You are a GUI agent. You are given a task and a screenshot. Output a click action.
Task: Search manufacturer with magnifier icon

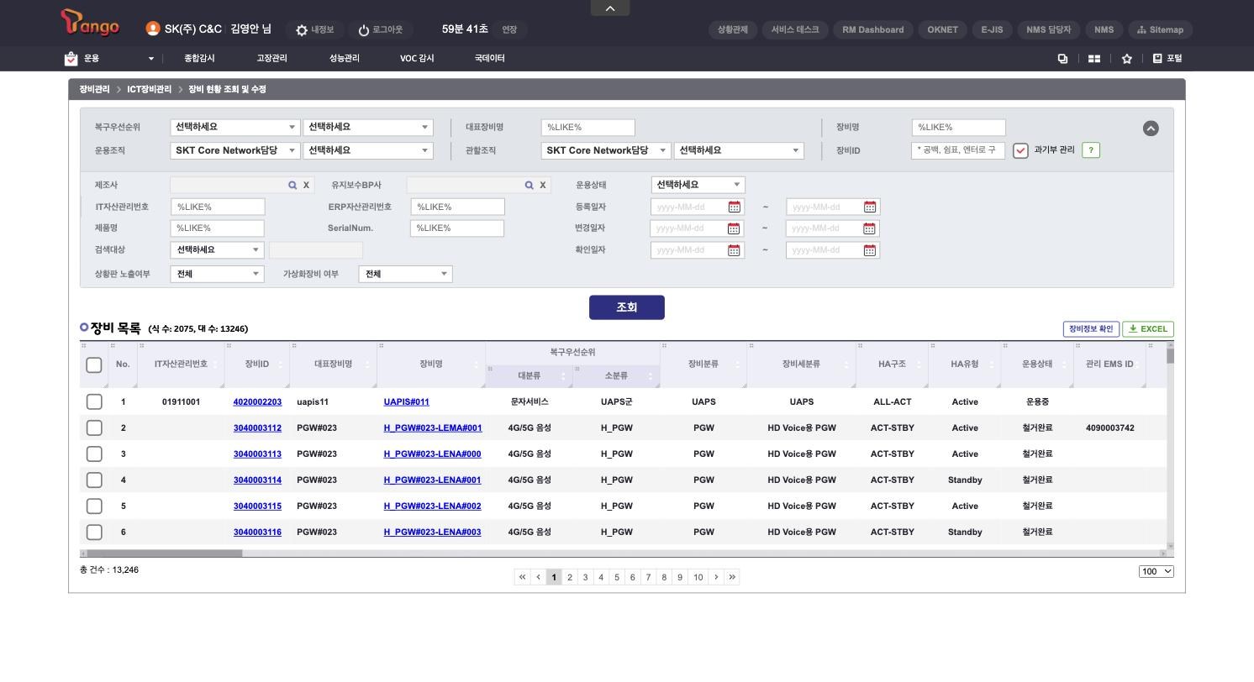(292, 185)
